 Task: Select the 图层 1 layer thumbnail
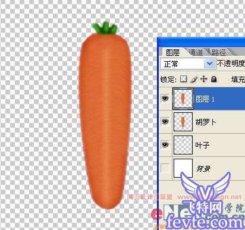(183, 99)
